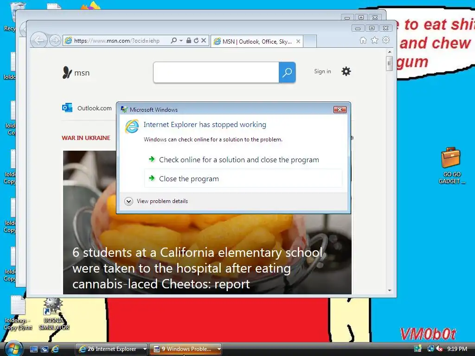Select the BOSNIA SIMULATOR desktop shortcut
475x356 pixels.
coord(54,314)
